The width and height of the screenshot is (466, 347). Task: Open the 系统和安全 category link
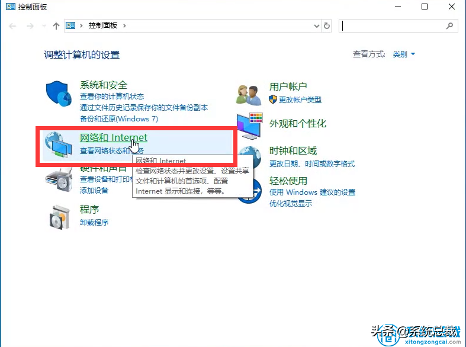coord(104,85)
